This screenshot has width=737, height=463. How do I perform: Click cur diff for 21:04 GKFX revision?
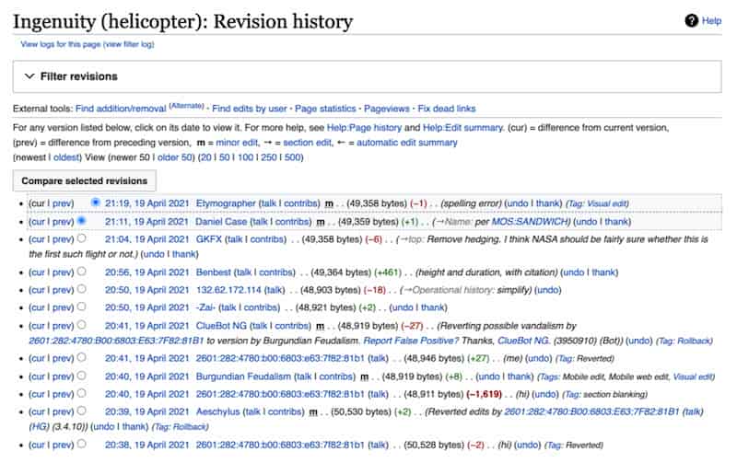point(38,239)
